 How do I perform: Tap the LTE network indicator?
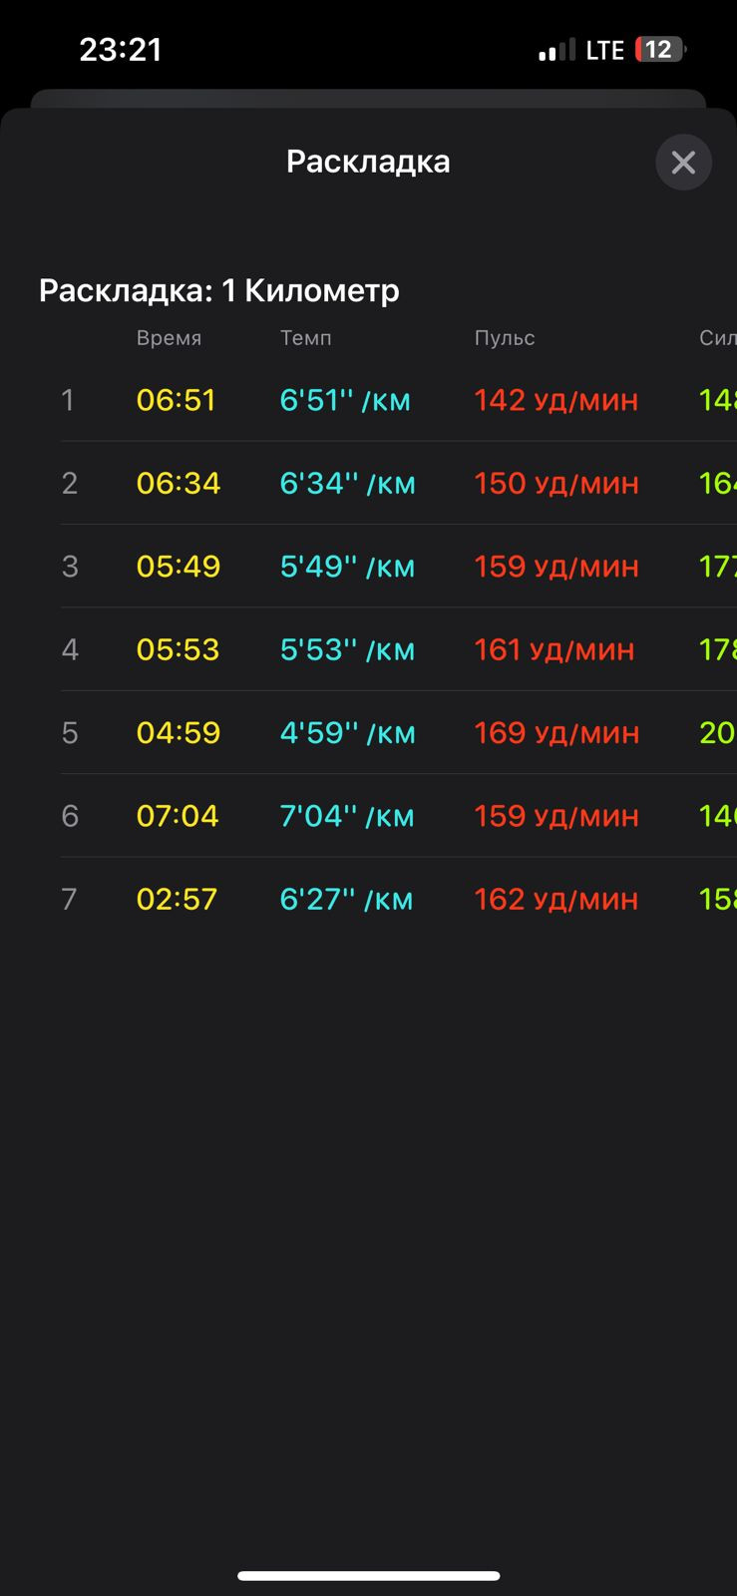pyautogui.click(x=604, y=51)
